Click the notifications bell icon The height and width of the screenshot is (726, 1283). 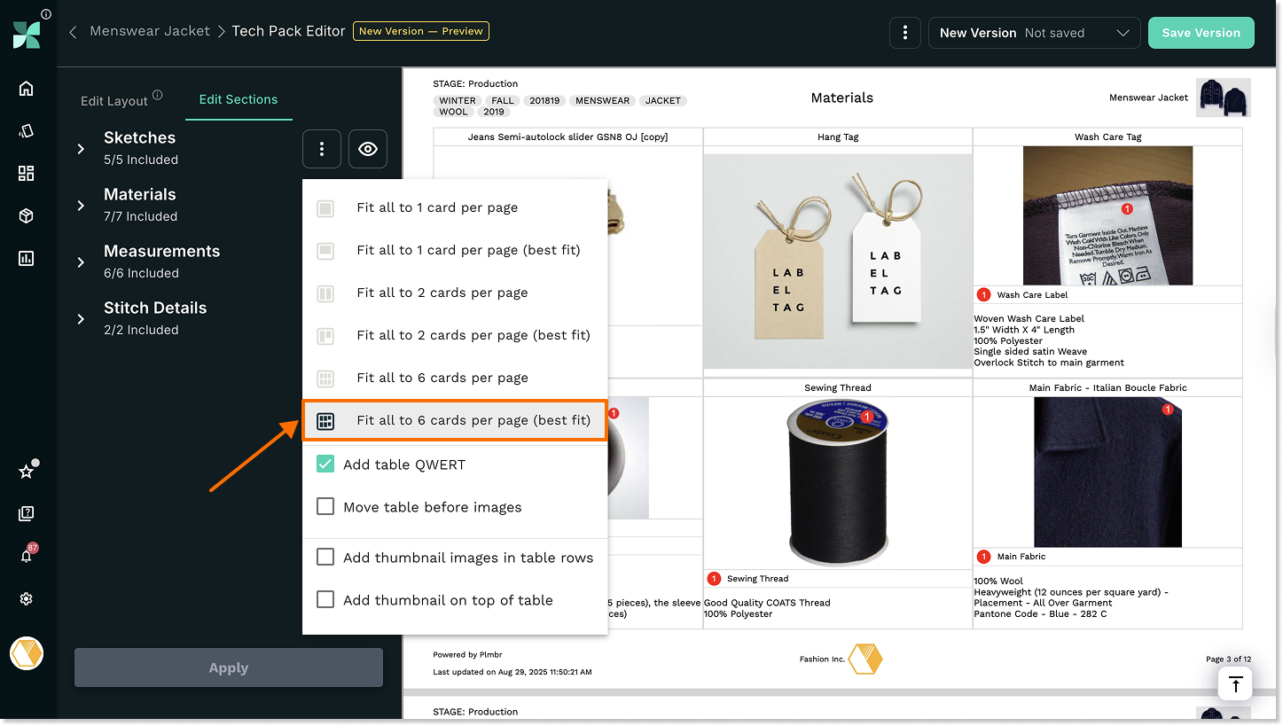point(26,556)
